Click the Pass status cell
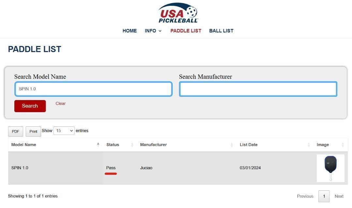352x208 pixels. click(x=120, y=168)
